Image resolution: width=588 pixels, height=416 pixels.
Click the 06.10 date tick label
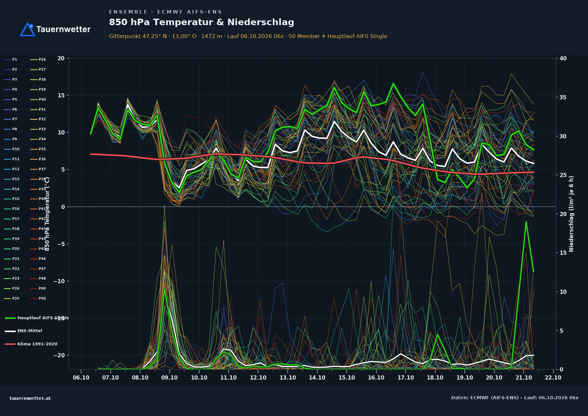coord(81,378)
